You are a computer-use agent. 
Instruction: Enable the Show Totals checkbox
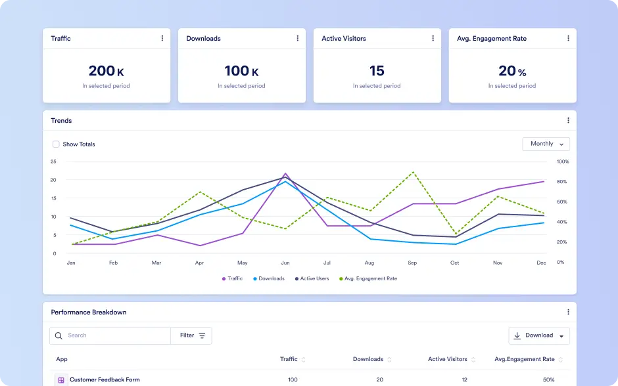click(56, 144)
